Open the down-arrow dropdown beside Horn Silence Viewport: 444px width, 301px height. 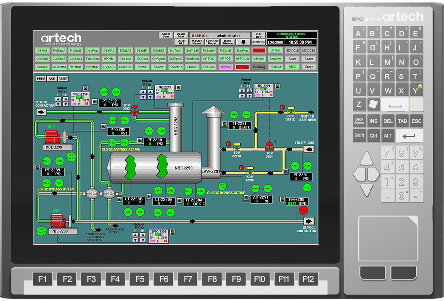click(243, 42)
